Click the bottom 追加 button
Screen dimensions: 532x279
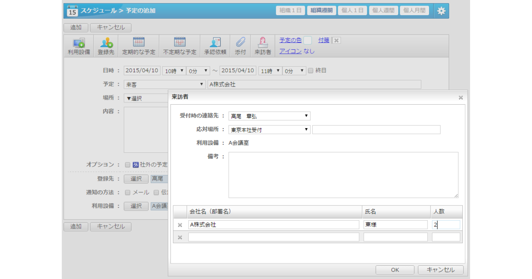pos(76,227)
